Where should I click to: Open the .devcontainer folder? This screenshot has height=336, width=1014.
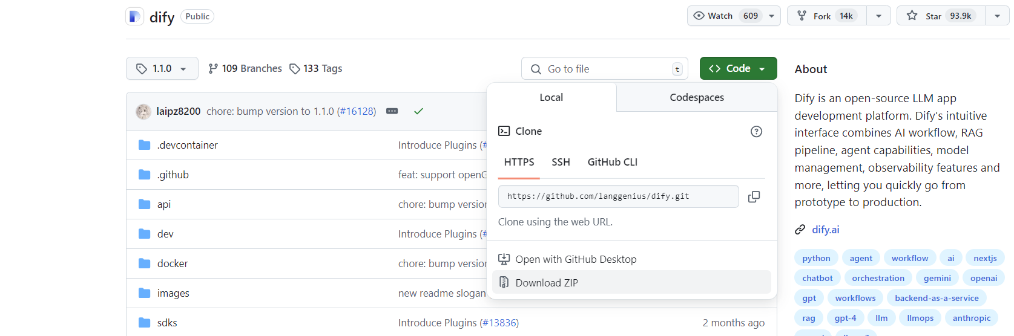[187, 145]
